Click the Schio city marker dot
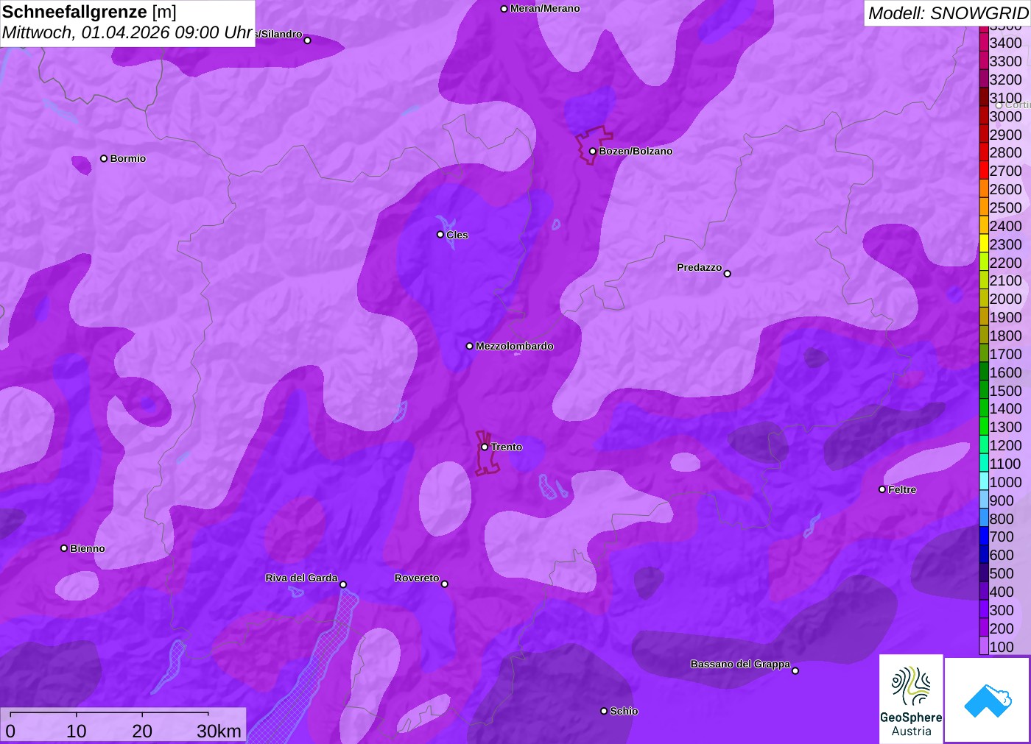The width and height of the screenshot is (1031, 744). (604, 711)
